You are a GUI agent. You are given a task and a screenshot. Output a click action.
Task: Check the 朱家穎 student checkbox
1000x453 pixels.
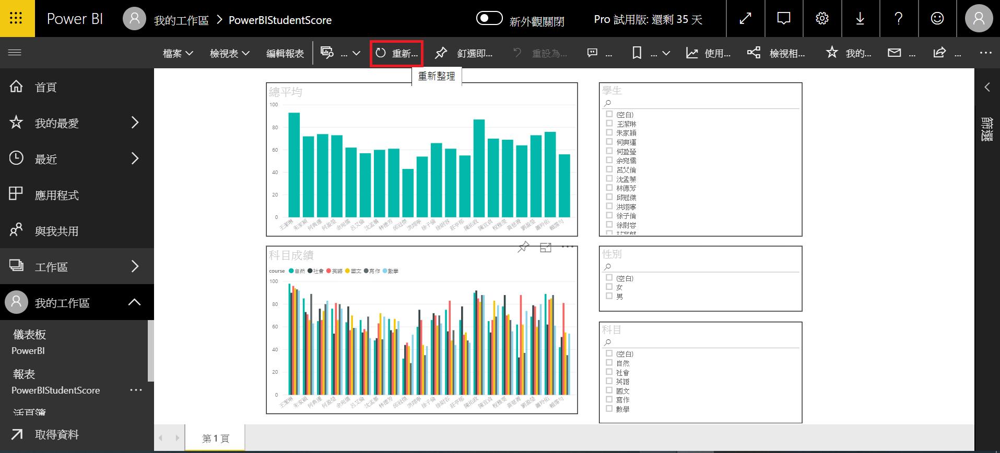pos(609,132)
